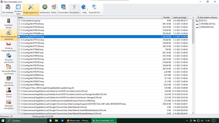Screen dimensions: 219x123
Task: Switch to Nieuw topic Firefox taskbar window
Action: [78, 121]
